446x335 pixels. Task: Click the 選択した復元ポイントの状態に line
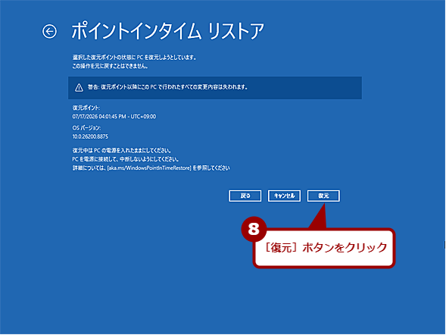[x=134, y=58]
